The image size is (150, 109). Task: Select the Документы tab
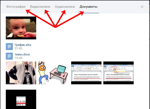88,7
